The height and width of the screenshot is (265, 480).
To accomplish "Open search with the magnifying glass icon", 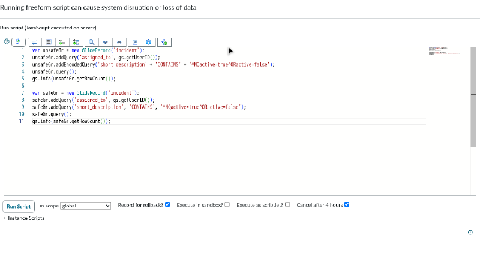I will tap(92, 42).
